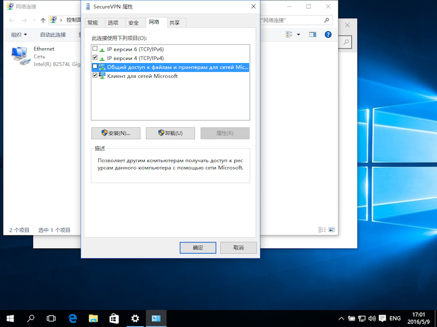Image resolution: width=437 pixels, height=327 pixels.
Task: Click the network tray icon
Action: click(x=362, y=318)
